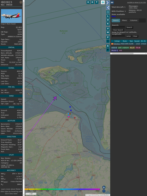Viewport: 147px width, 196px height.
Task: Click the SPATIAL section header
Action: click(x=11, y=47)
